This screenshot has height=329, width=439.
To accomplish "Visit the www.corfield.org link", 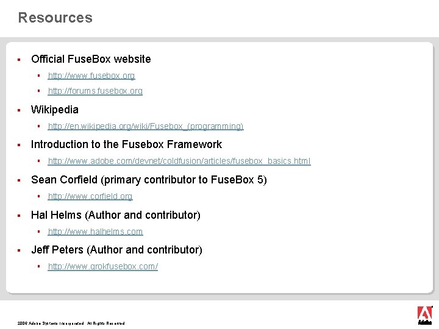I will tap(90, 196).
